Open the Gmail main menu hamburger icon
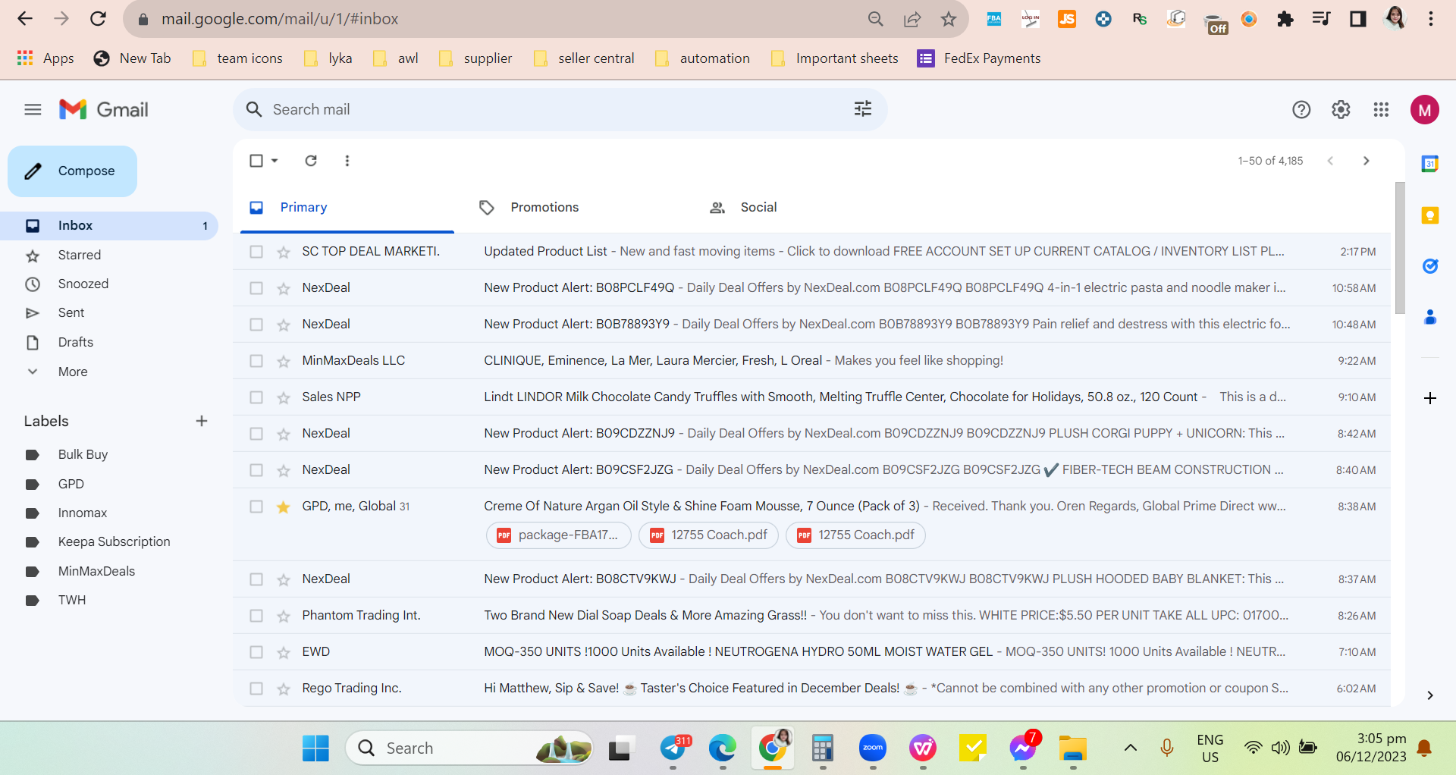 click(x=33, y=110)
